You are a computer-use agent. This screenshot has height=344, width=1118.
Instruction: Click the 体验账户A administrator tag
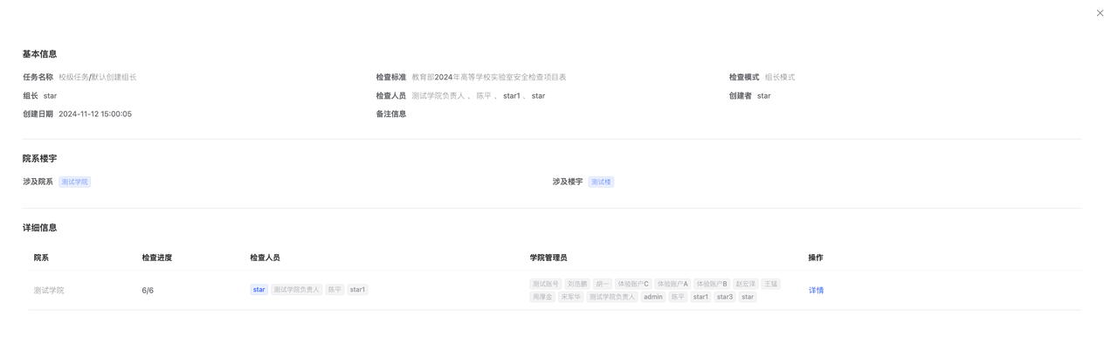(x=673, y=284)
